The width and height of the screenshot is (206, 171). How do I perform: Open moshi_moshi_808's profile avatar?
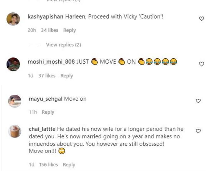coord(13,64)
